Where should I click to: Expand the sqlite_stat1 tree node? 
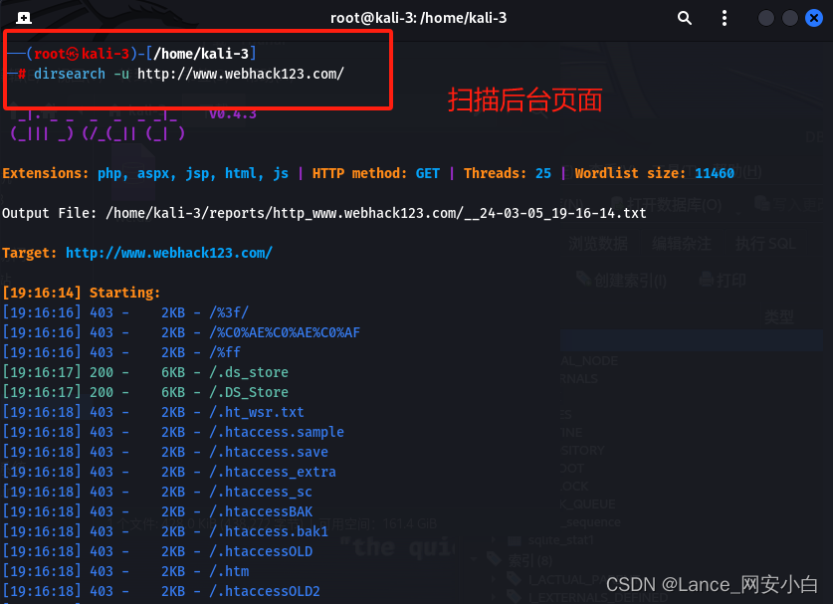(492, 539)
